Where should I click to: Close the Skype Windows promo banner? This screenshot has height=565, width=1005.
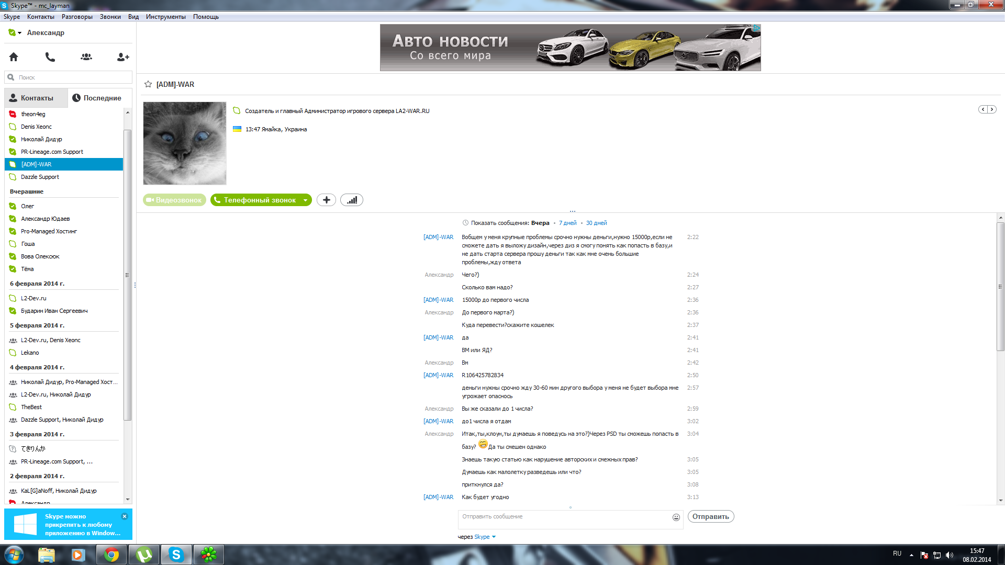[x=125, y=516]
